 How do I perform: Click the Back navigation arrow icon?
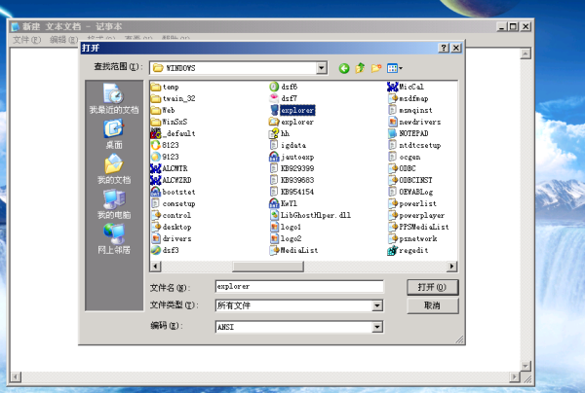pos(344,68)
